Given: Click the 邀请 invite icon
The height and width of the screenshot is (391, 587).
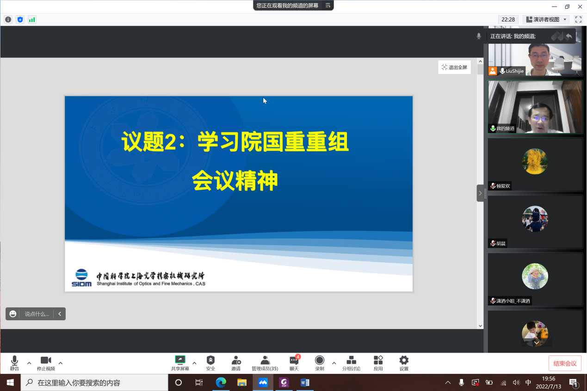Looking at the screenshot, I should tap(236, 363).
